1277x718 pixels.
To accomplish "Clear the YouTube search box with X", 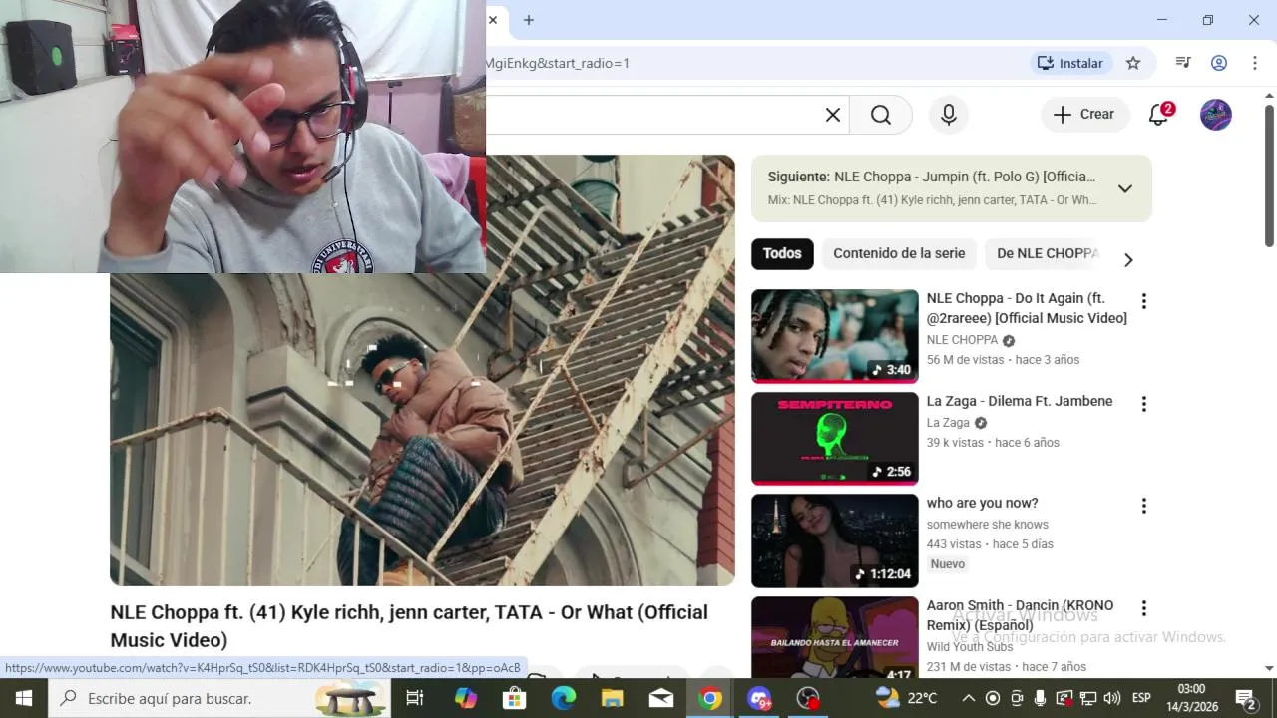I will 833,115.
